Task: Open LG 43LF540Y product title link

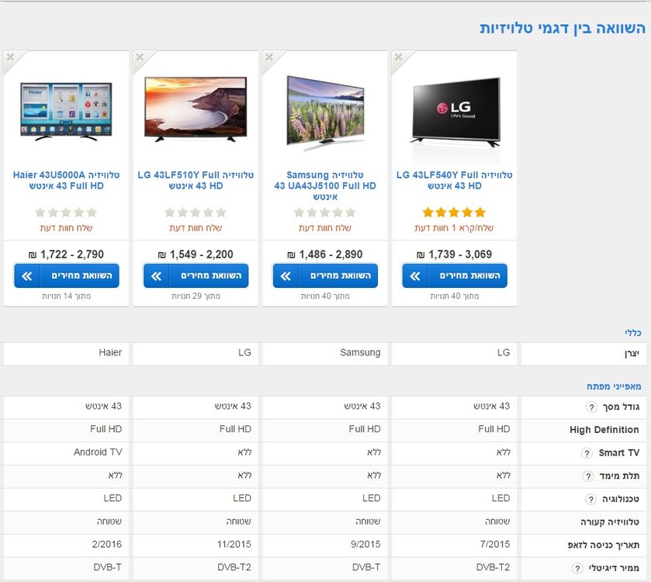Action: [x=455, y=180]
